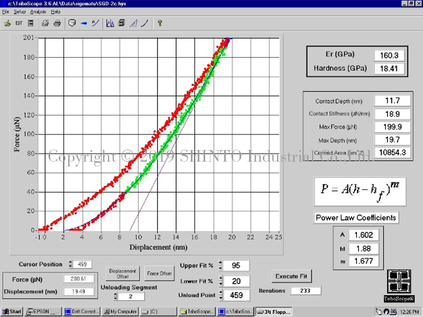Click the Upper Fit % stepper arrows
The width and height of the screenshot is (423, 317).
(x=220, y=266)
